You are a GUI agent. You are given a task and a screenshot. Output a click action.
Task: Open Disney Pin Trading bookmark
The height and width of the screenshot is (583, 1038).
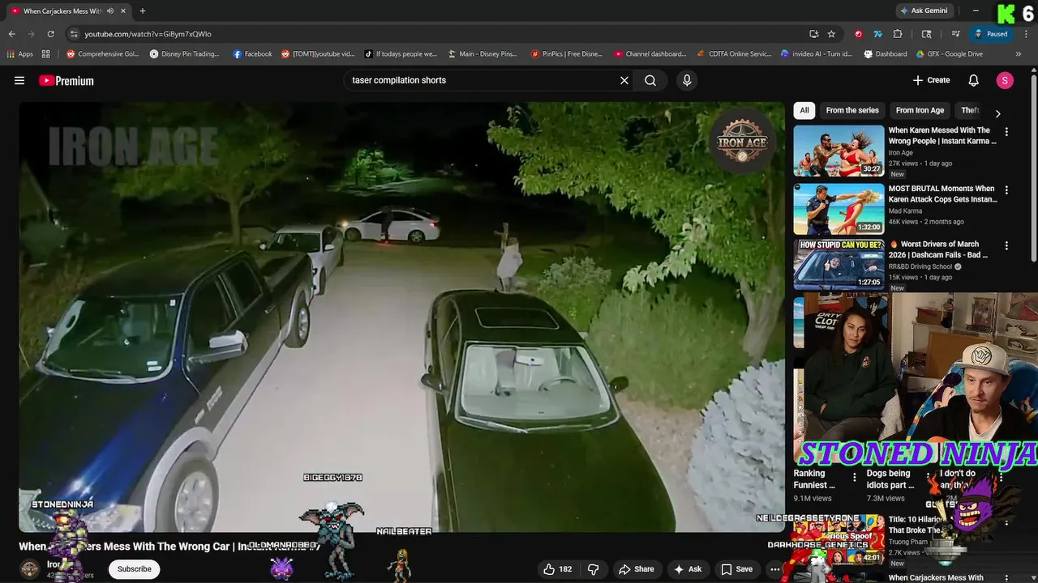pyautogui.click(x=184, y=54)
